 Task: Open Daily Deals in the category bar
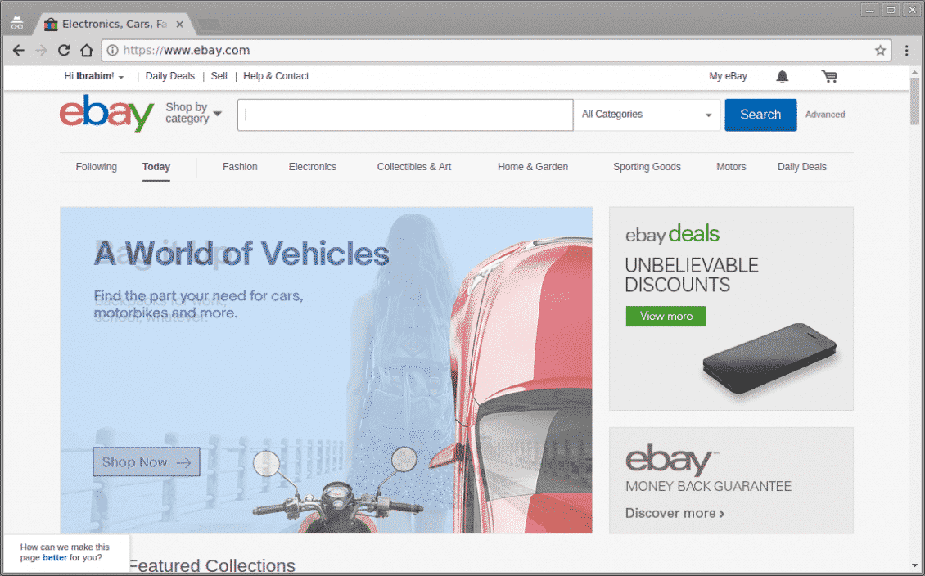(802, 167)
